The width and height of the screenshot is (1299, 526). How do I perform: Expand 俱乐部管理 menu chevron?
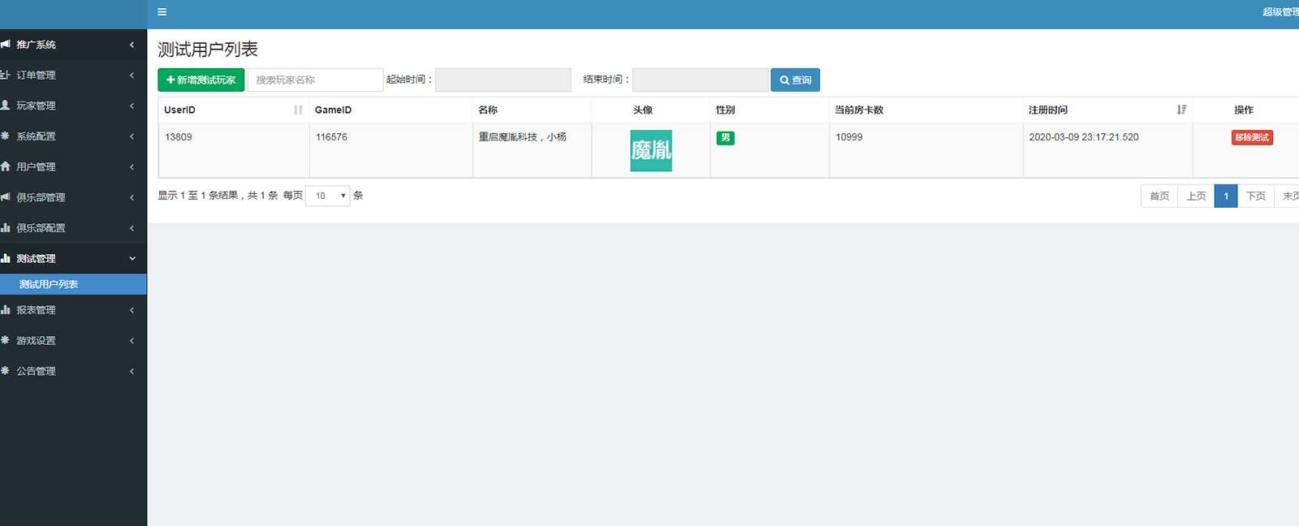pyautogui.click(x=132, y=197)
